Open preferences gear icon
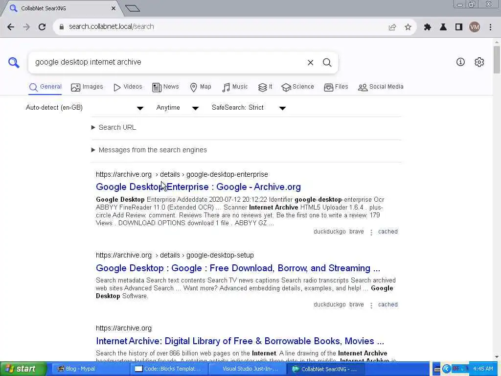Image resolution: width=501 pixels, height=376 pixels. point(479,62)
